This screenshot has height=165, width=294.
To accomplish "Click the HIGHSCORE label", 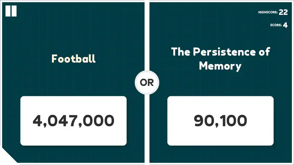I will click(x=268, y=12).
